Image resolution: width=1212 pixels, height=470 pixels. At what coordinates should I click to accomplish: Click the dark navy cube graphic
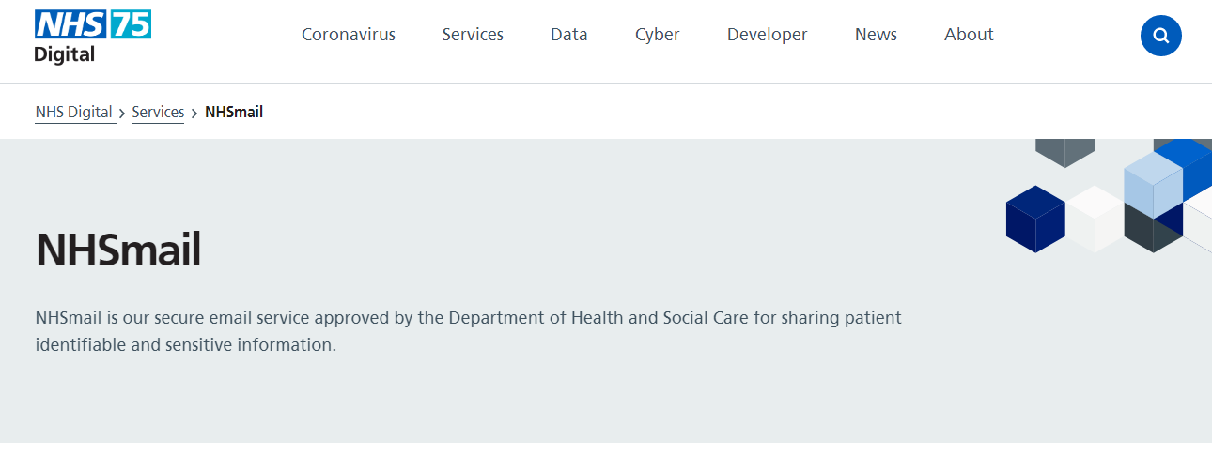pyautogui.click(x=1034, y=220)
